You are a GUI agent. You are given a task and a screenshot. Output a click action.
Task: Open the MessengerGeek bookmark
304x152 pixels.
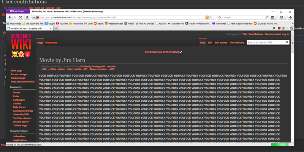pyautogui.click(x=114, y=23)
